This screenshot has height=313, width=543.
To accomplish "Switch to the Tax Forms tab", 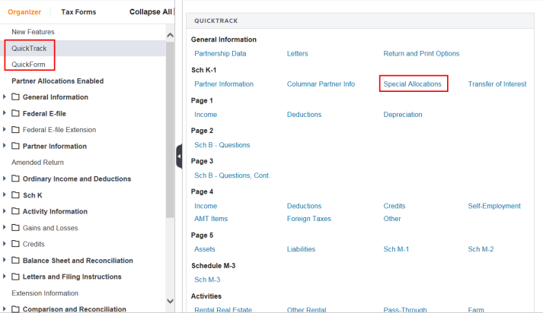I will tap(78, 12).
